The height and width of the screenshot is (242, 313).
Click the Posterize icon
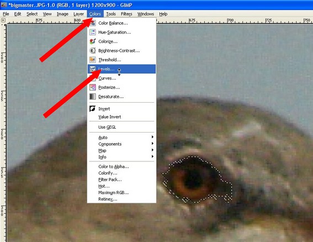(92, 87)
